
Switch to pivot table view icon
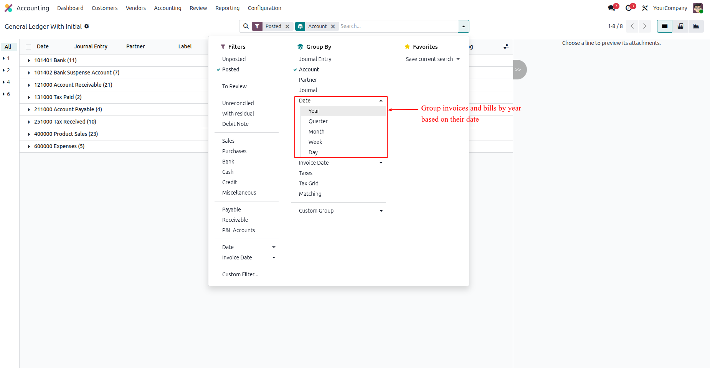coord(680,26)
